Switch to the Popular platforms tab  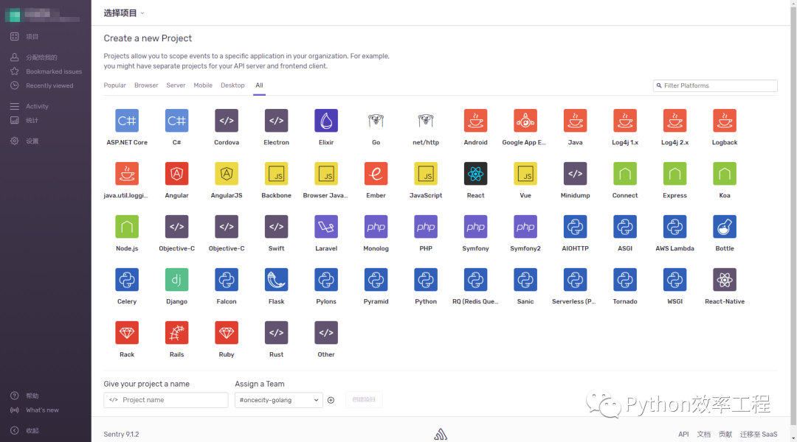tap(115, 85)
